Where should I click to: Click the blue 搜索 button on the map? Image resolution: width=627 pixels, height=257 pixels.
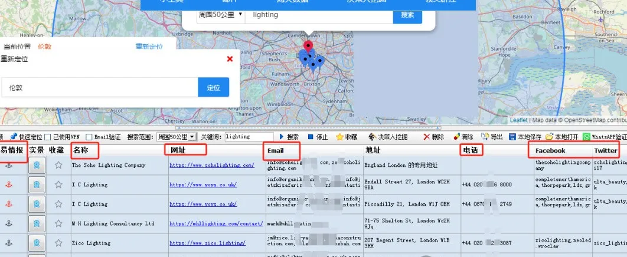tap(407, 15)
